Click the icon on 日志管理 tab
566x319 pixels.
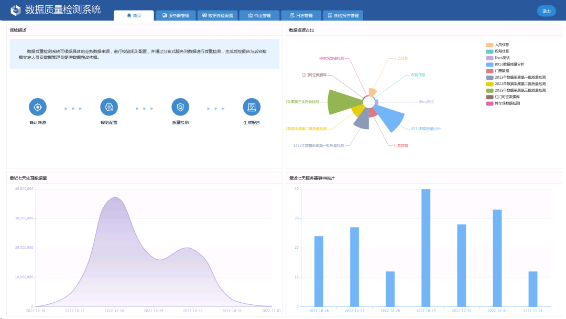tap(291, 16)
